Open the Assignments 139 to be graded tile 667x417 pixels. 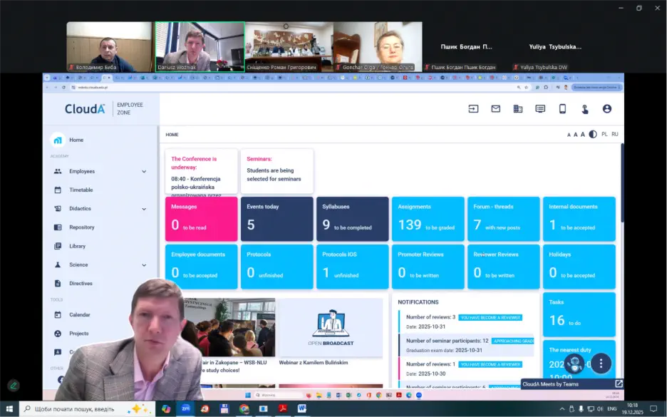coord(428,219)
